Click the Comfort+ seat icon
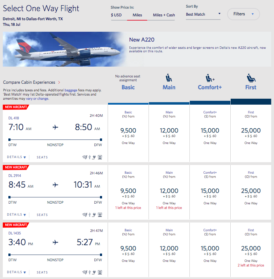The width and height of the screenshot is (274, 279). (210, 78)
